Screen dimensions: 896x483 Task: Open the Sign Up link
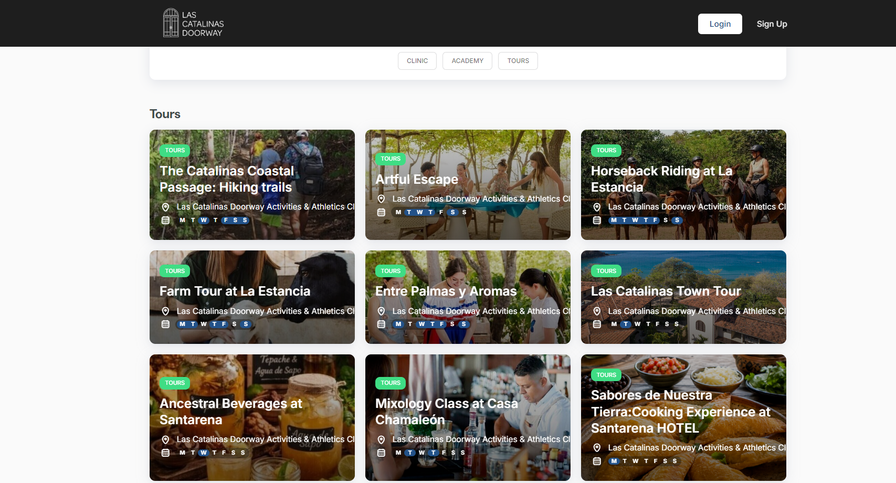pos(772,24)
